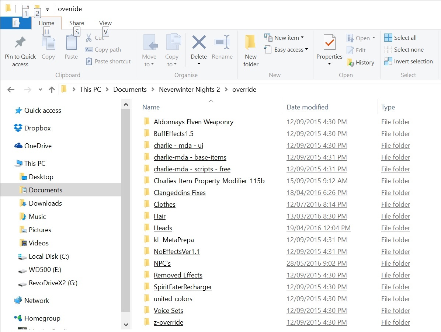
Task: Click the Copy path icon
Action: tap(88, 49)
